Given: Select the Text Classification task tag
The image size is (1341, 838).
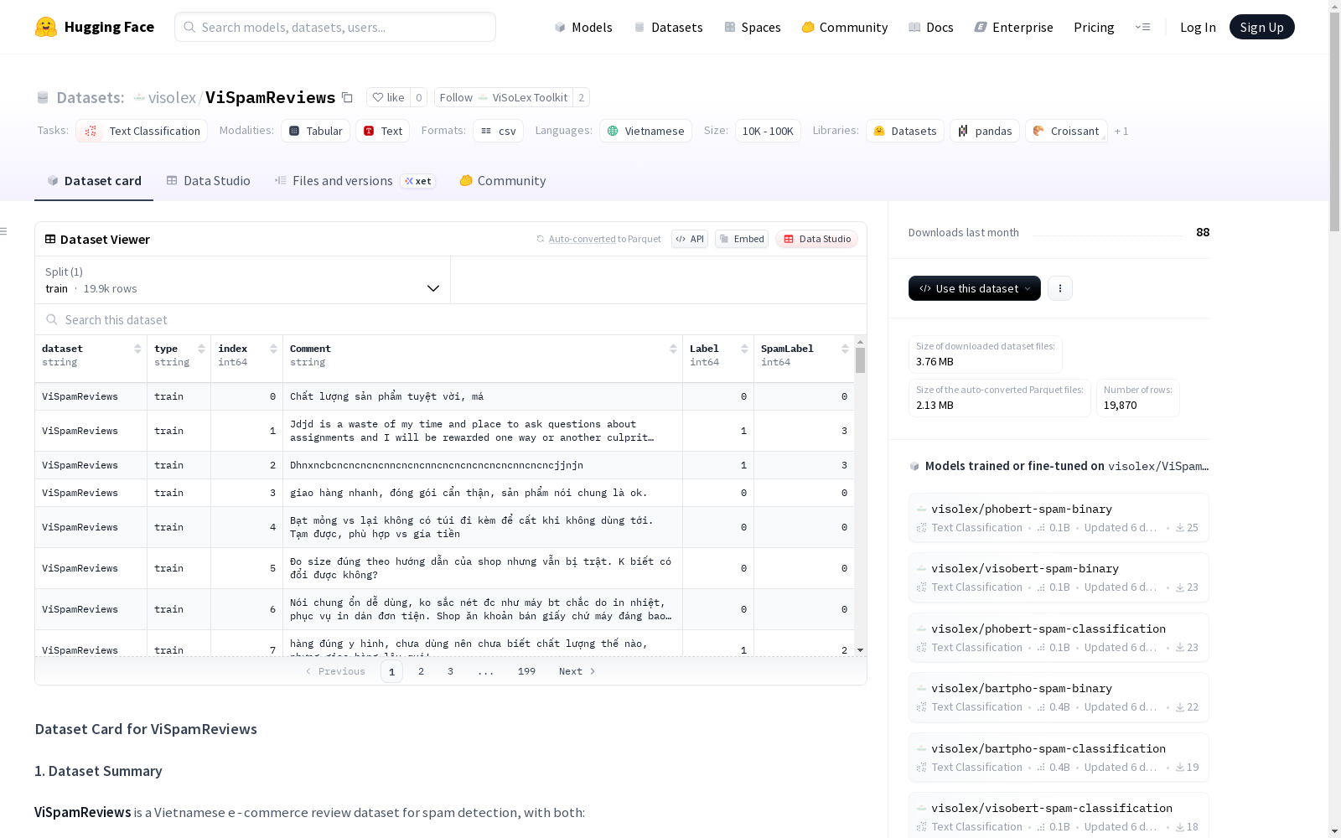Looking at the screenshot, I should 142,131.
